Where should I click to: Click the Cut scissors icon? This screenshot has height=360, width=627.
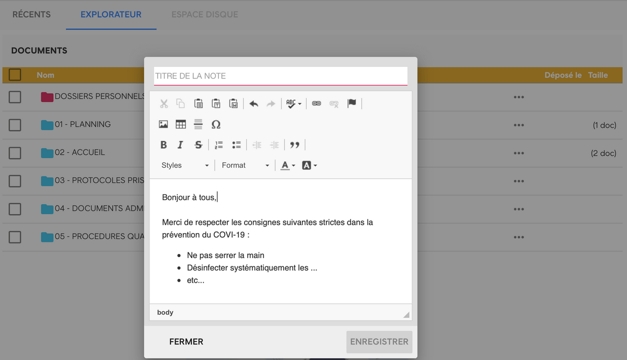164,103
